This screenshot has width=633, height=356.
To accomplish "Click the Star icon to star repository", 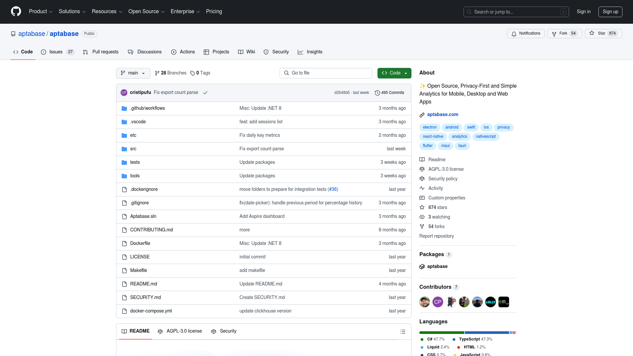I will click(592, 34).
